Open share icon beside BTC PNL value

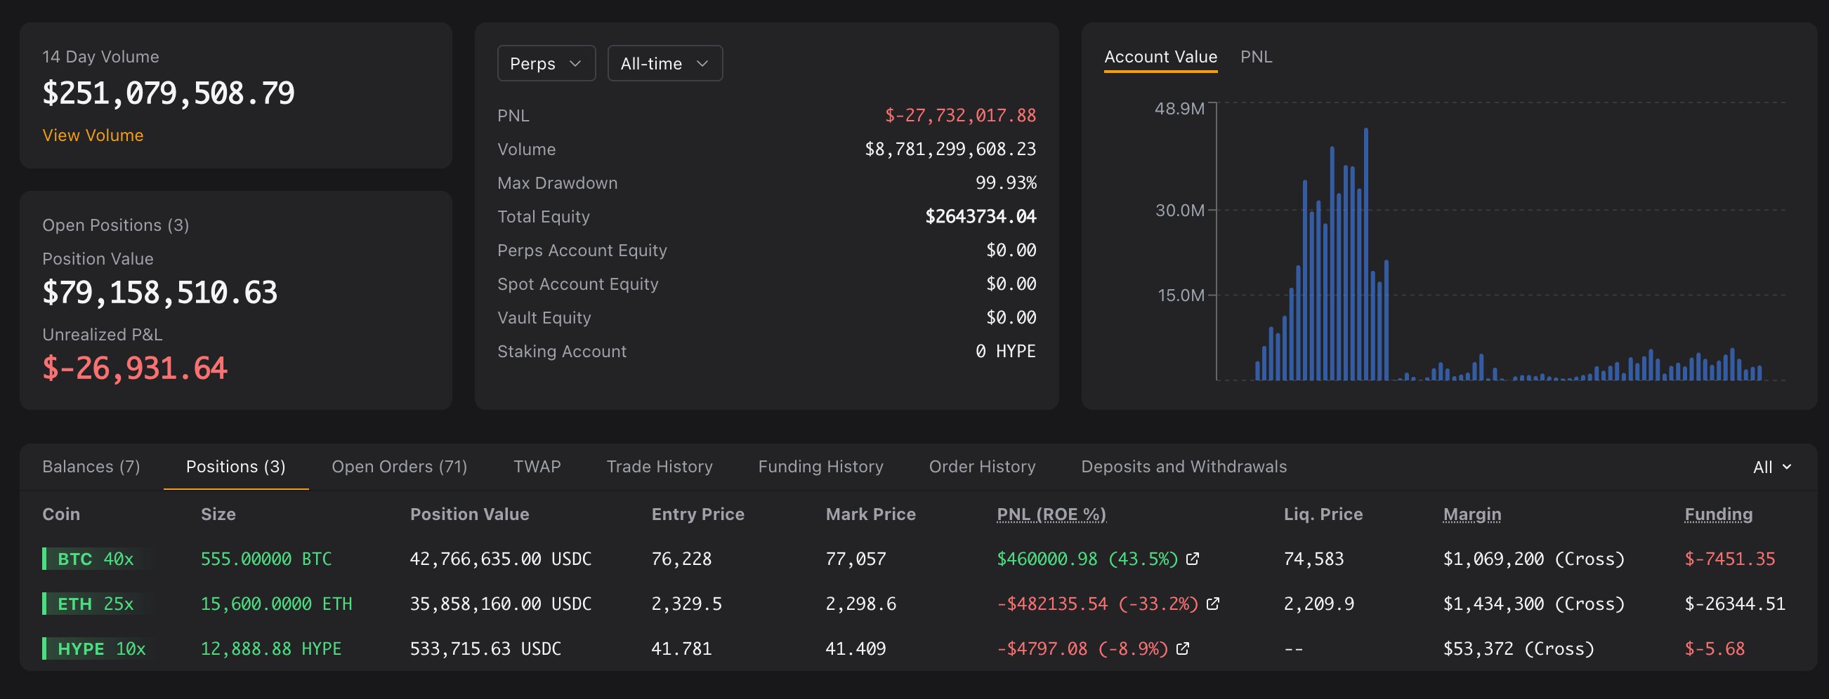pyautogui.click(x=1193, y=559)
